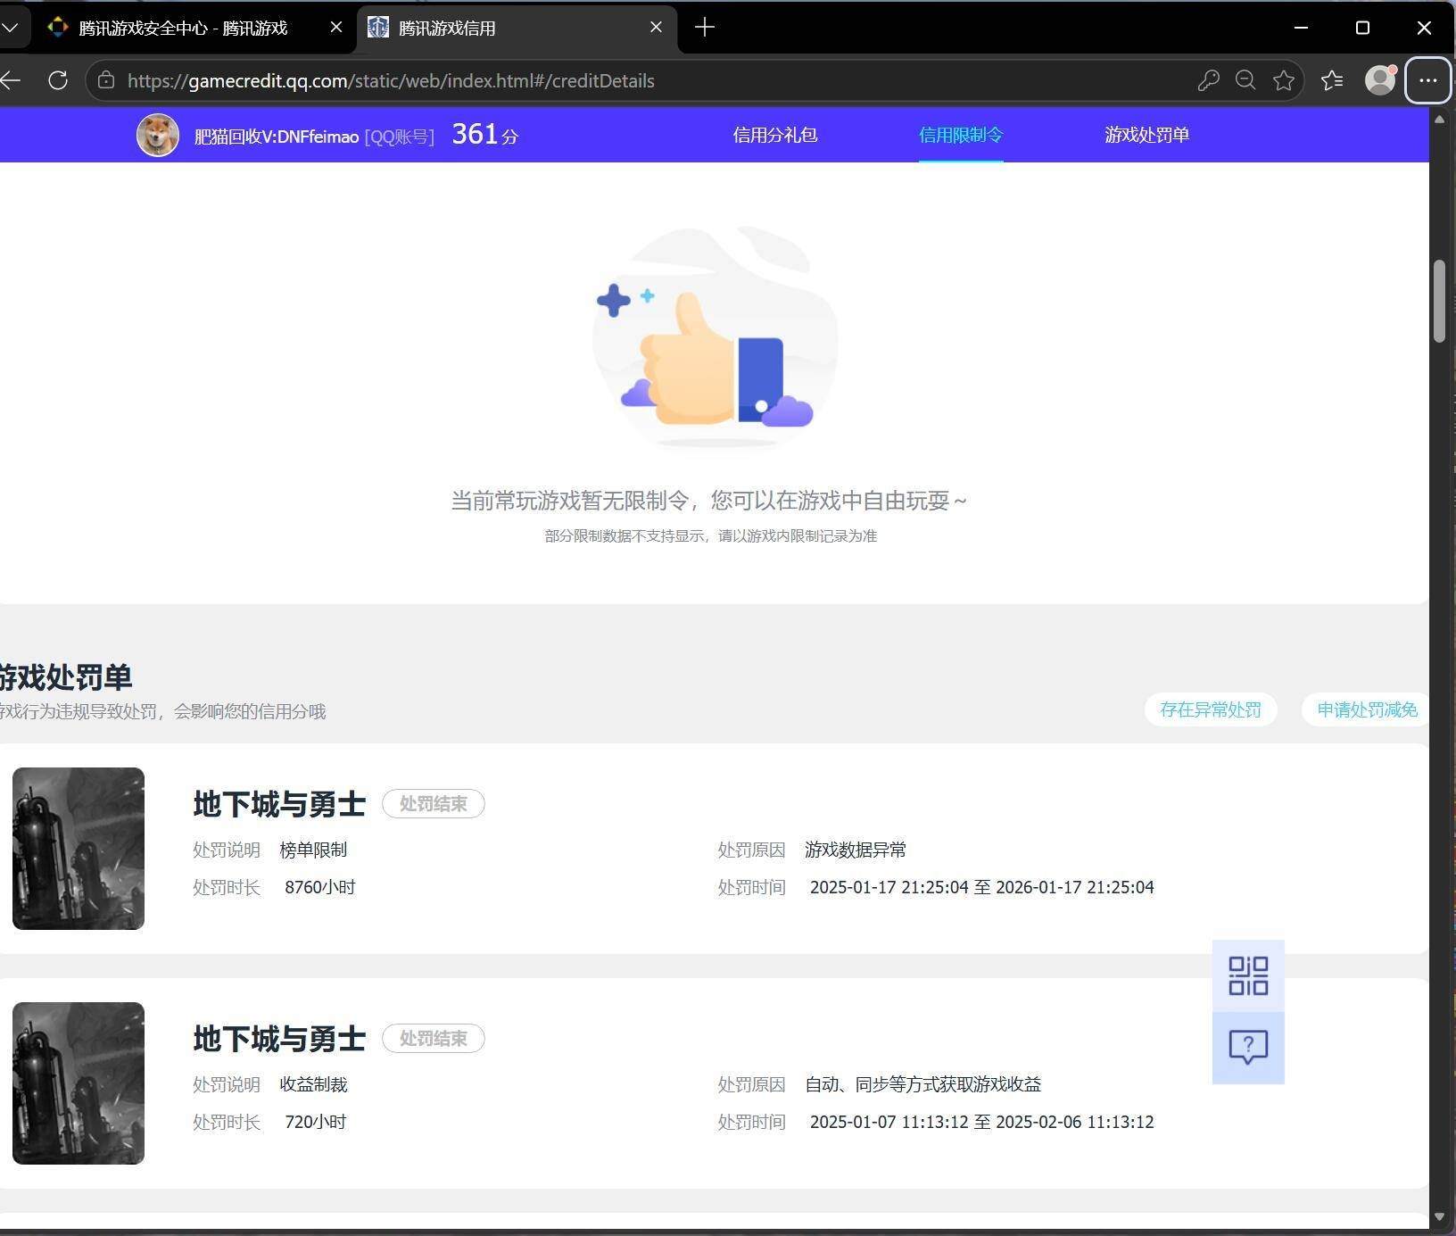This screenshot has height=1236, width=1456.
Task: Click the 游戏数据异常 reason text
Action: pos(856,850)
